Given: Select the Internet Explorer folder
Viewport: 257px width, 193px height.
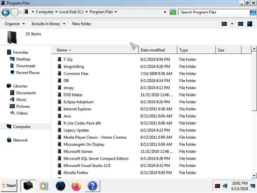Looking at the screenshot, I should point(77,109).
